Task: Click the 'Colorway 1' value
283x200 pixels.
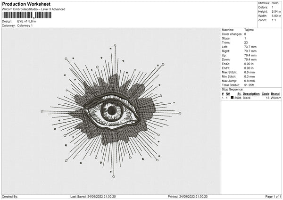Action: 25,25
